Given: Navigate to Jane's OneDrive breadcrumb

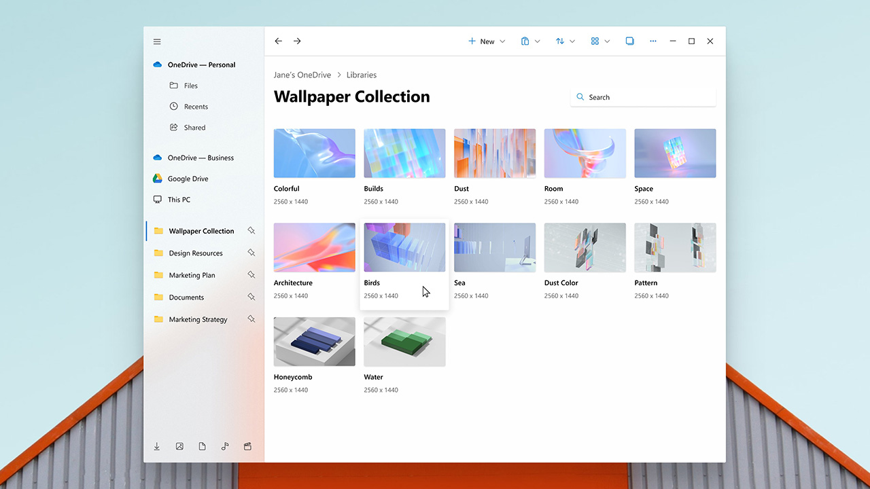Looking at the screenshot, I should [x=302, y=75].
